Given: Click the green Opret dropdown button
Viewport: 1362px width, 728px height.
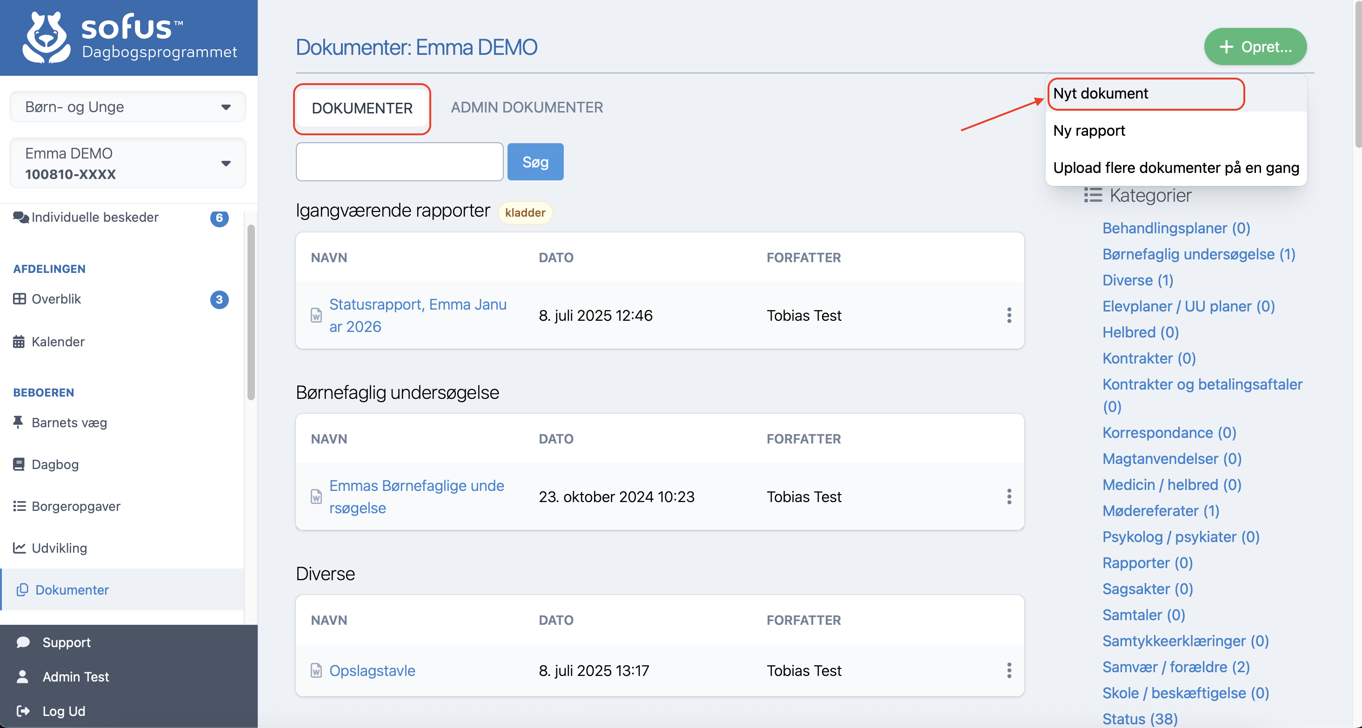Looking at the screenshot, I should (1255, 47).
